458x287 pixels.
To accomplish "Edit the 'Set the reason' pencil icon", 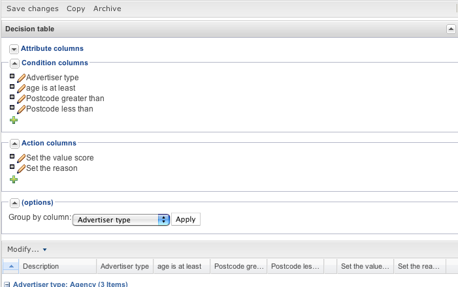I will point(21,168).
